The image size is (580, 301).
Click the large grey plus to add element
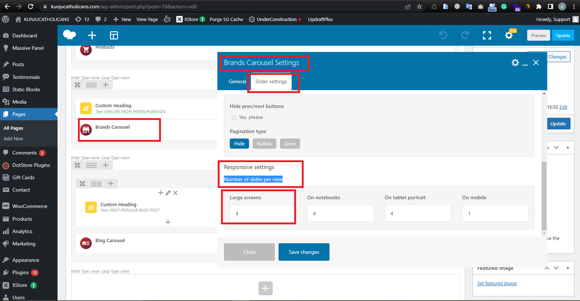point(266,288)
